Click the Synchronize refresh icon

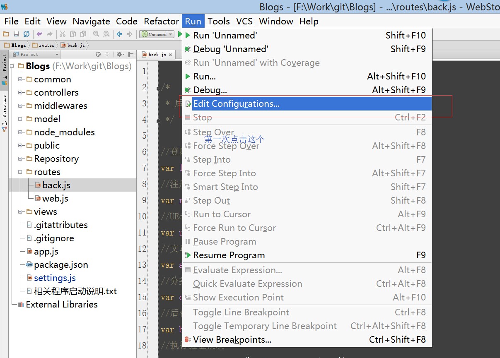(26, 34)
